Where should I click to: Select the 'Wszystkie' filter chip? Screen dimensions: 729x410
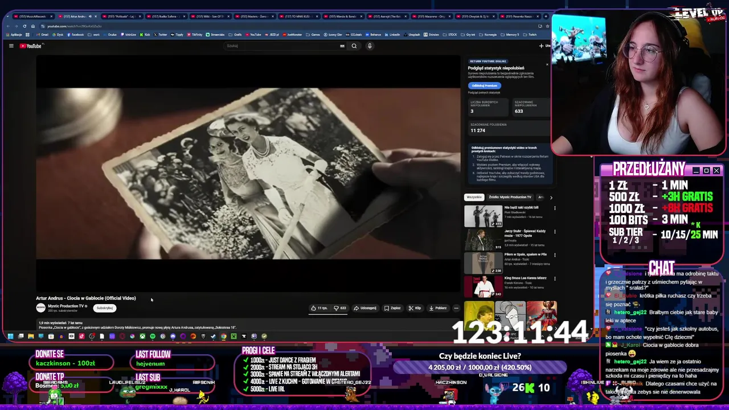[x=474, y=197]
